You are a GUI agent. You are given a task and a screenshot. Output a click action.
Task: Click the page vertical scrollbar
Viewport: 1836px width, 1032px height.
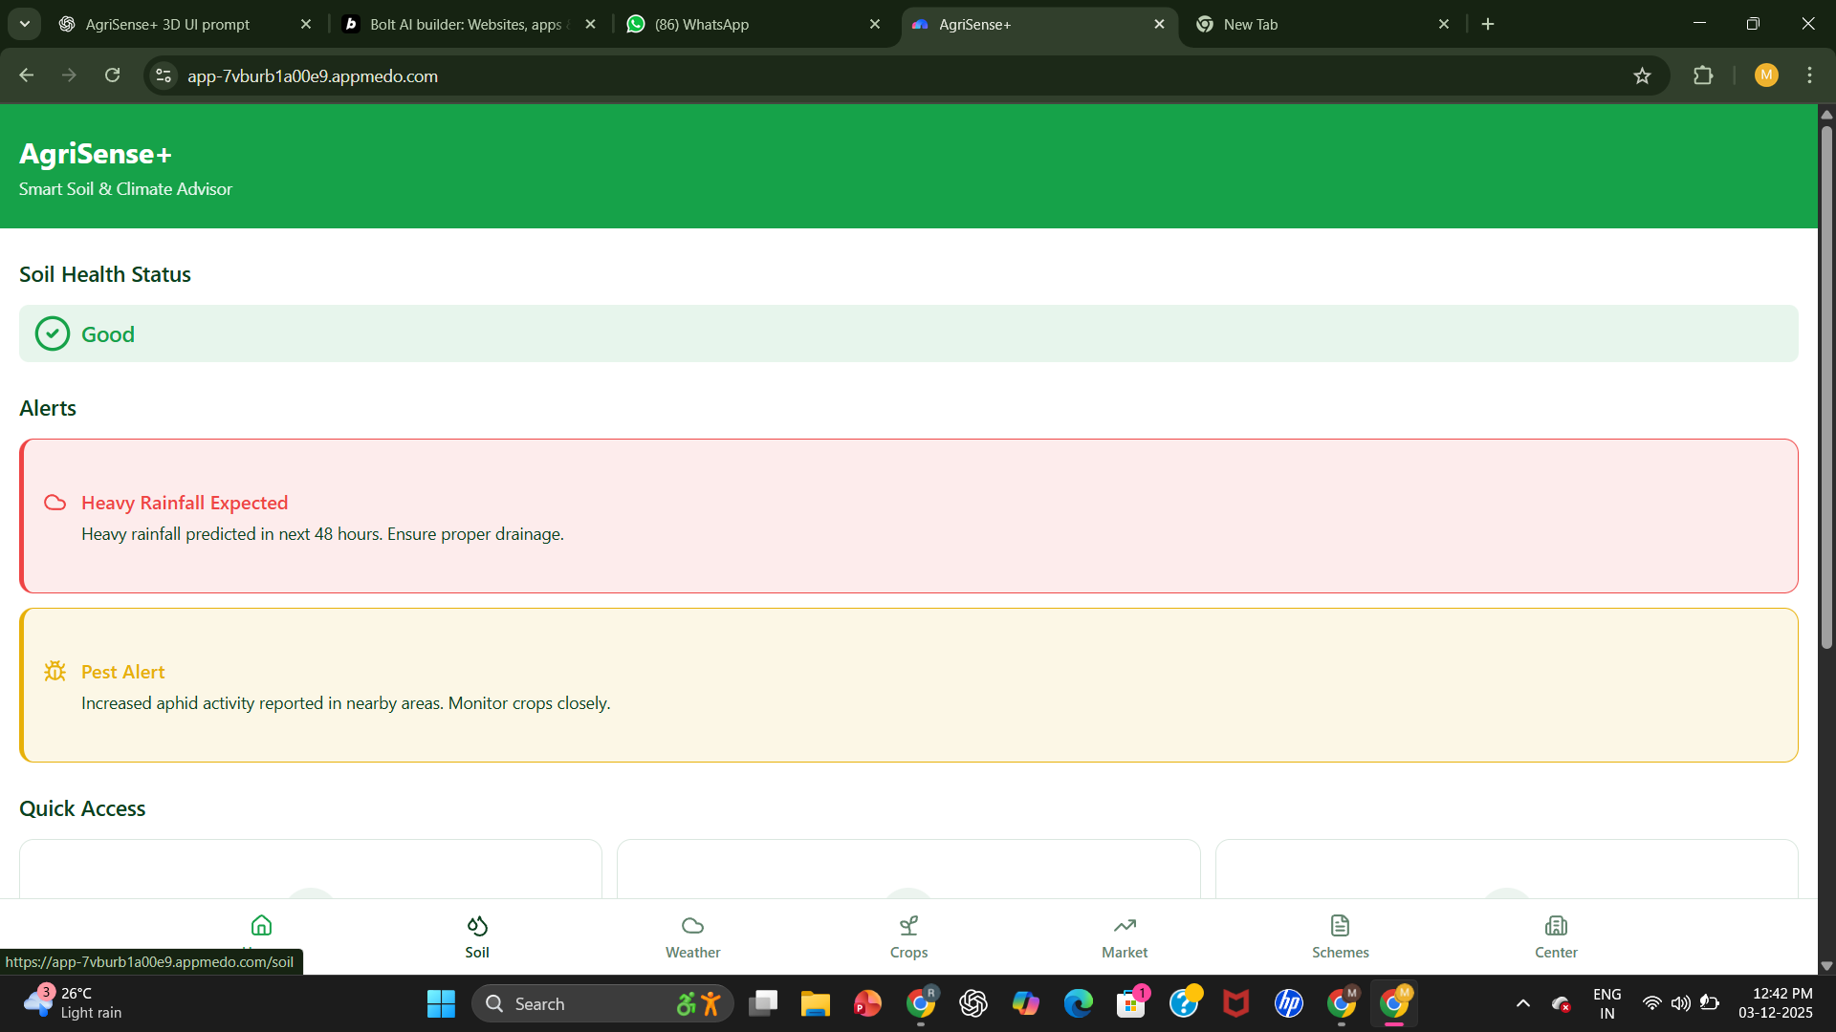tap(1826, 382)
